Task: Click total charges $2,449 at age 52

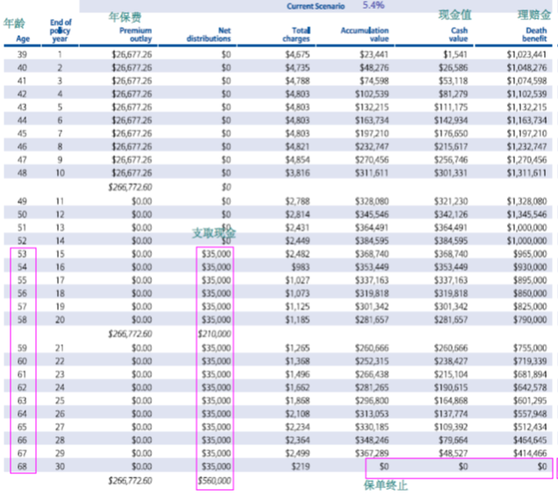Action: 297,241
